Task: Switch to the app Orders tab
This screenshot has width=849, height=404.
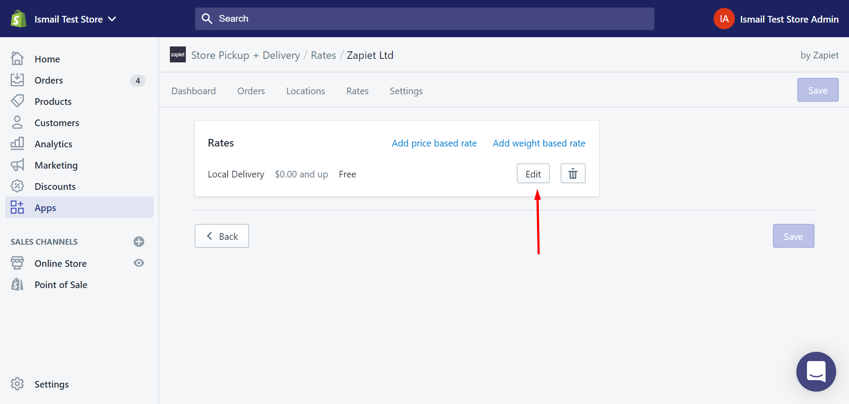Action: point(251,91)
